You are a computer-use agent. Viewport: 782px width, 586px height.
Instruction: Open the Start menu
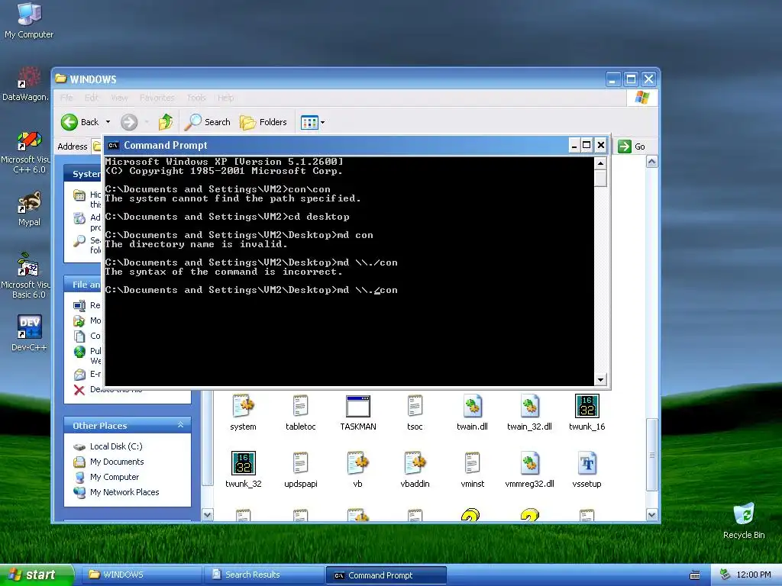[x=36, y=575]
